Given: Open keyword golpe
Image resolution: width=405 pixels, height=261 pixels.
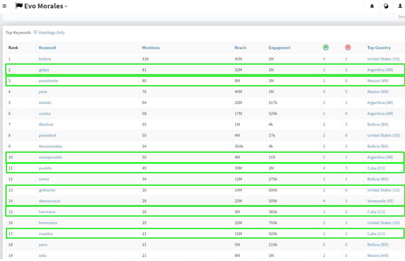Looking at the screenshot, I should [x=44, y=70].
